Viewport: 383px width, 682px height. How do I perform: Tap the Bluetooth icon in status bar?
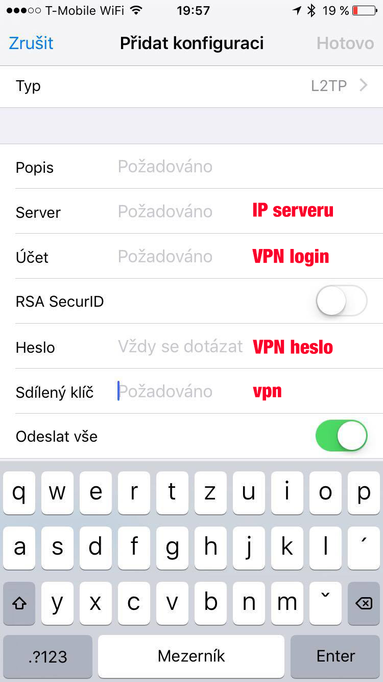(312, 10)
